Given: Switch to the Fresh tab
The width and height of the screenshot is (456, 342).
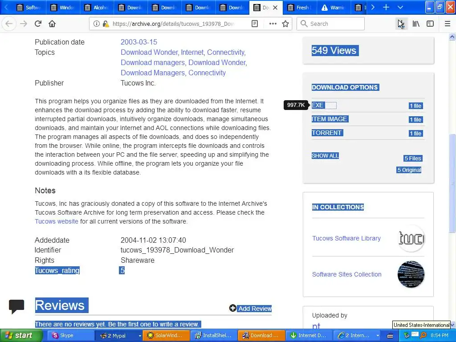Looking at the screenshot, I should [300, 8].
